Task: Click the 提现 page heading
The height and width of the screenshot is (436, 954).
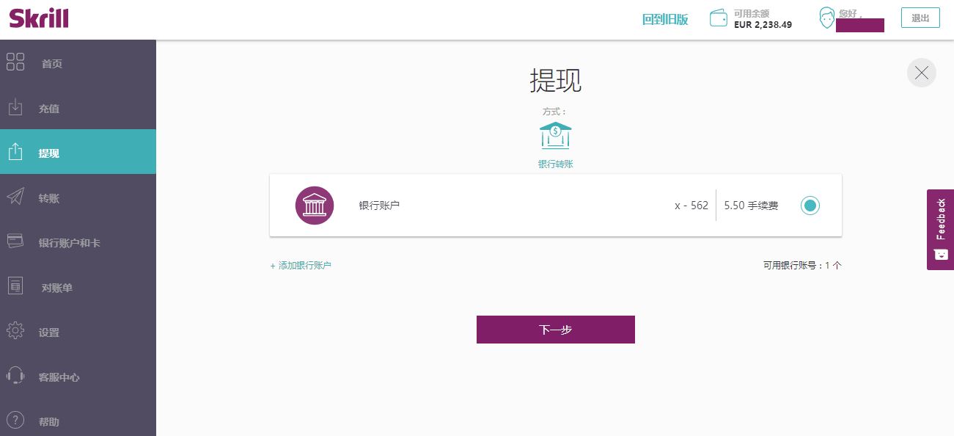Action: pos(556,81)
